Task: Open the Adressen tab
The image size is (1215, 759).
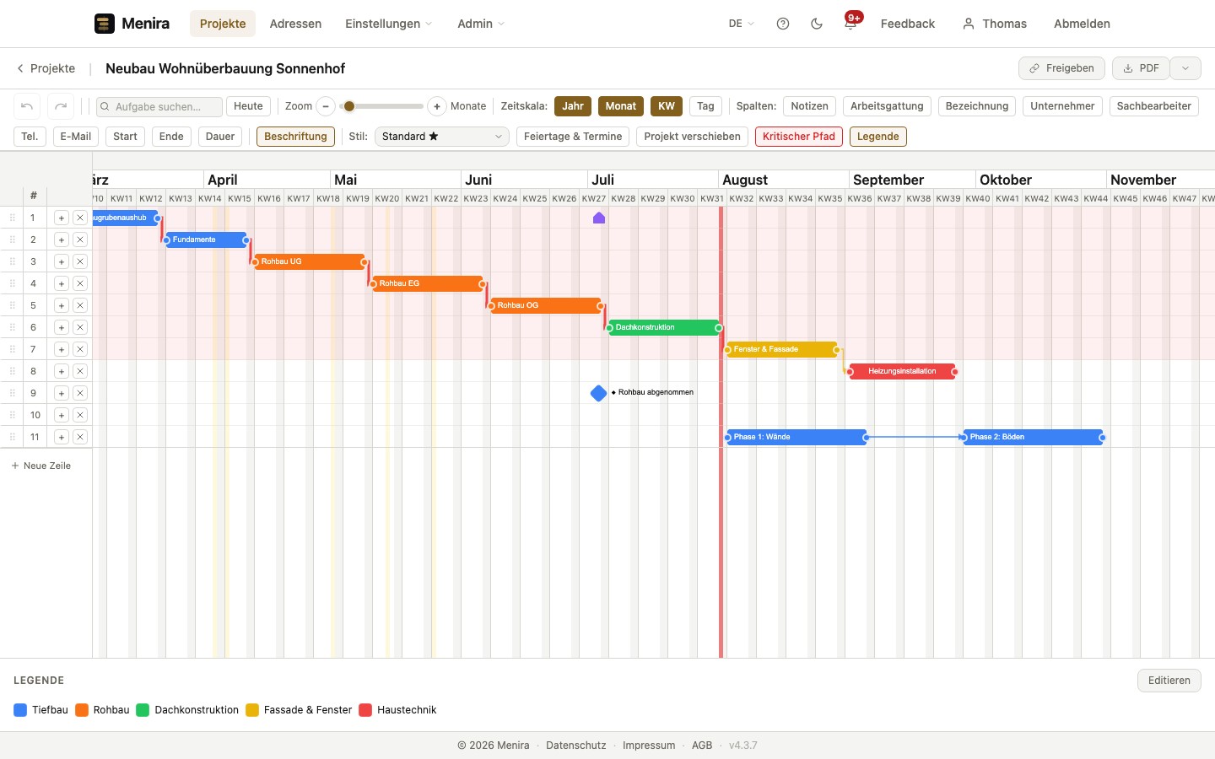Action: (295, 24)
